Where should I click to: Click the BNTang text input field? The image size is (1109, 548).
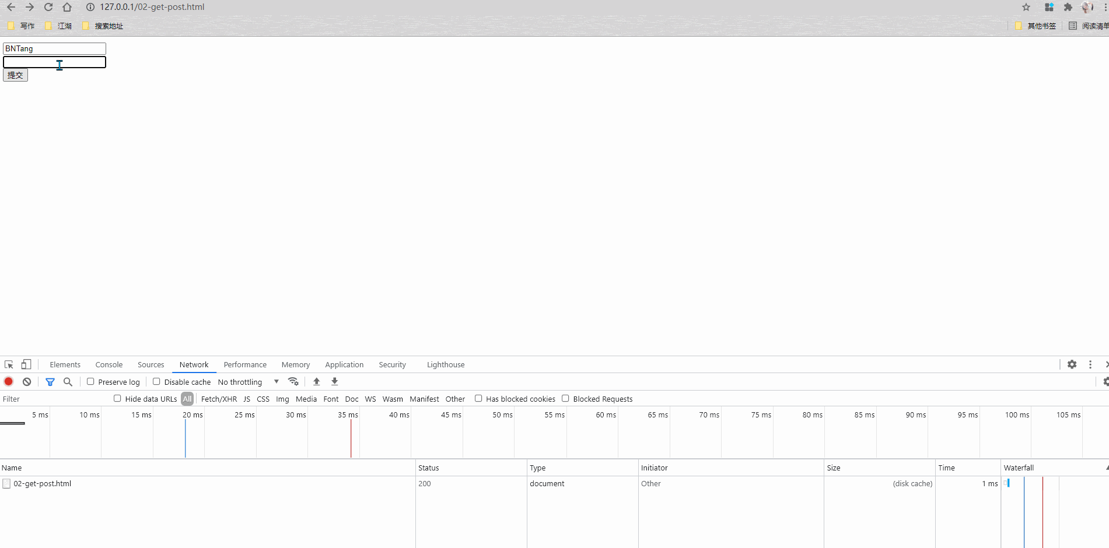[54, 48]
